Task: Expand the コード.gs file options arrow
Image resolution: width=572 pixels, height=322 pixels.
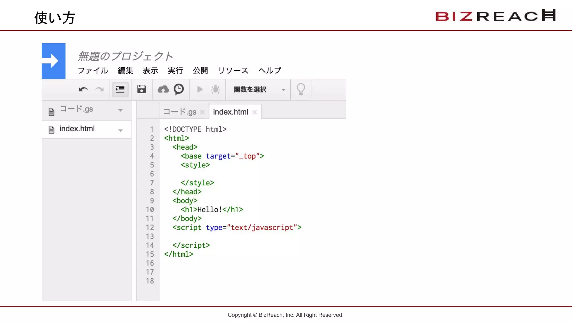Action: click(120, 110)
